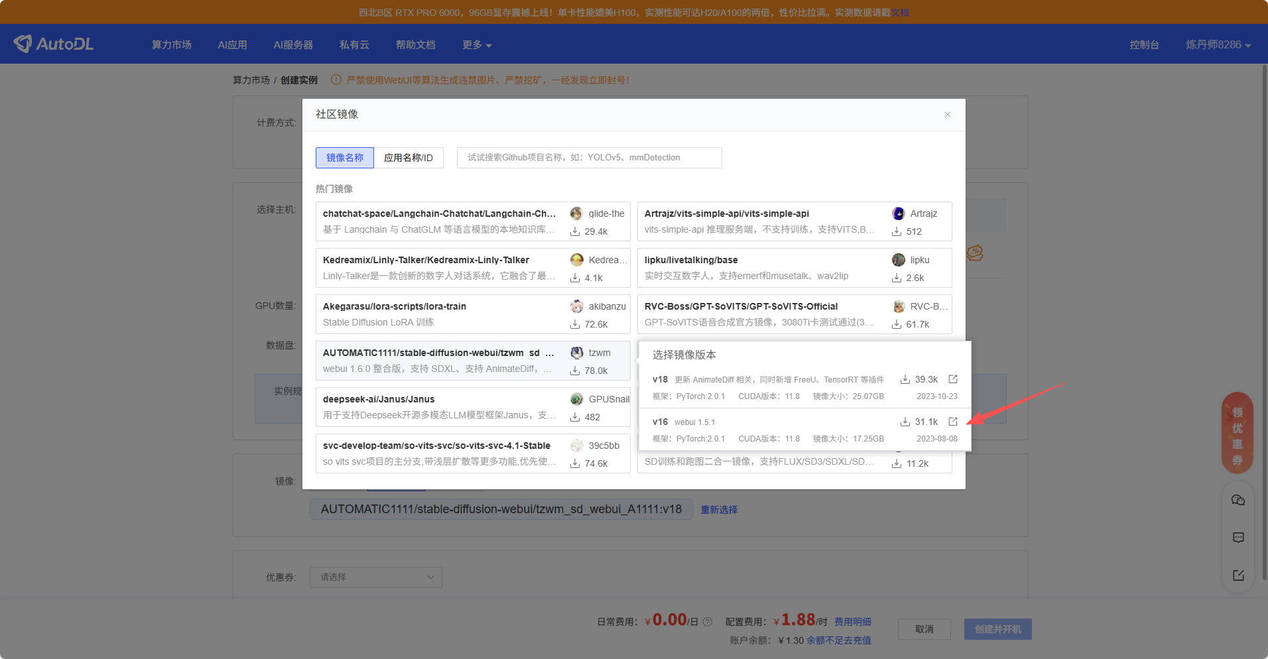Screen dimensions: 1268x659
Task: Open the 炼丹师8286 account dropdown
Action: tap(1218, 44)
